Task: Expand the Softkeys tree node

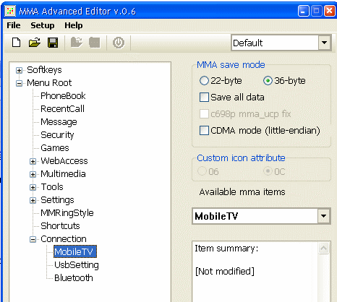Action: [x=19, y=70]
